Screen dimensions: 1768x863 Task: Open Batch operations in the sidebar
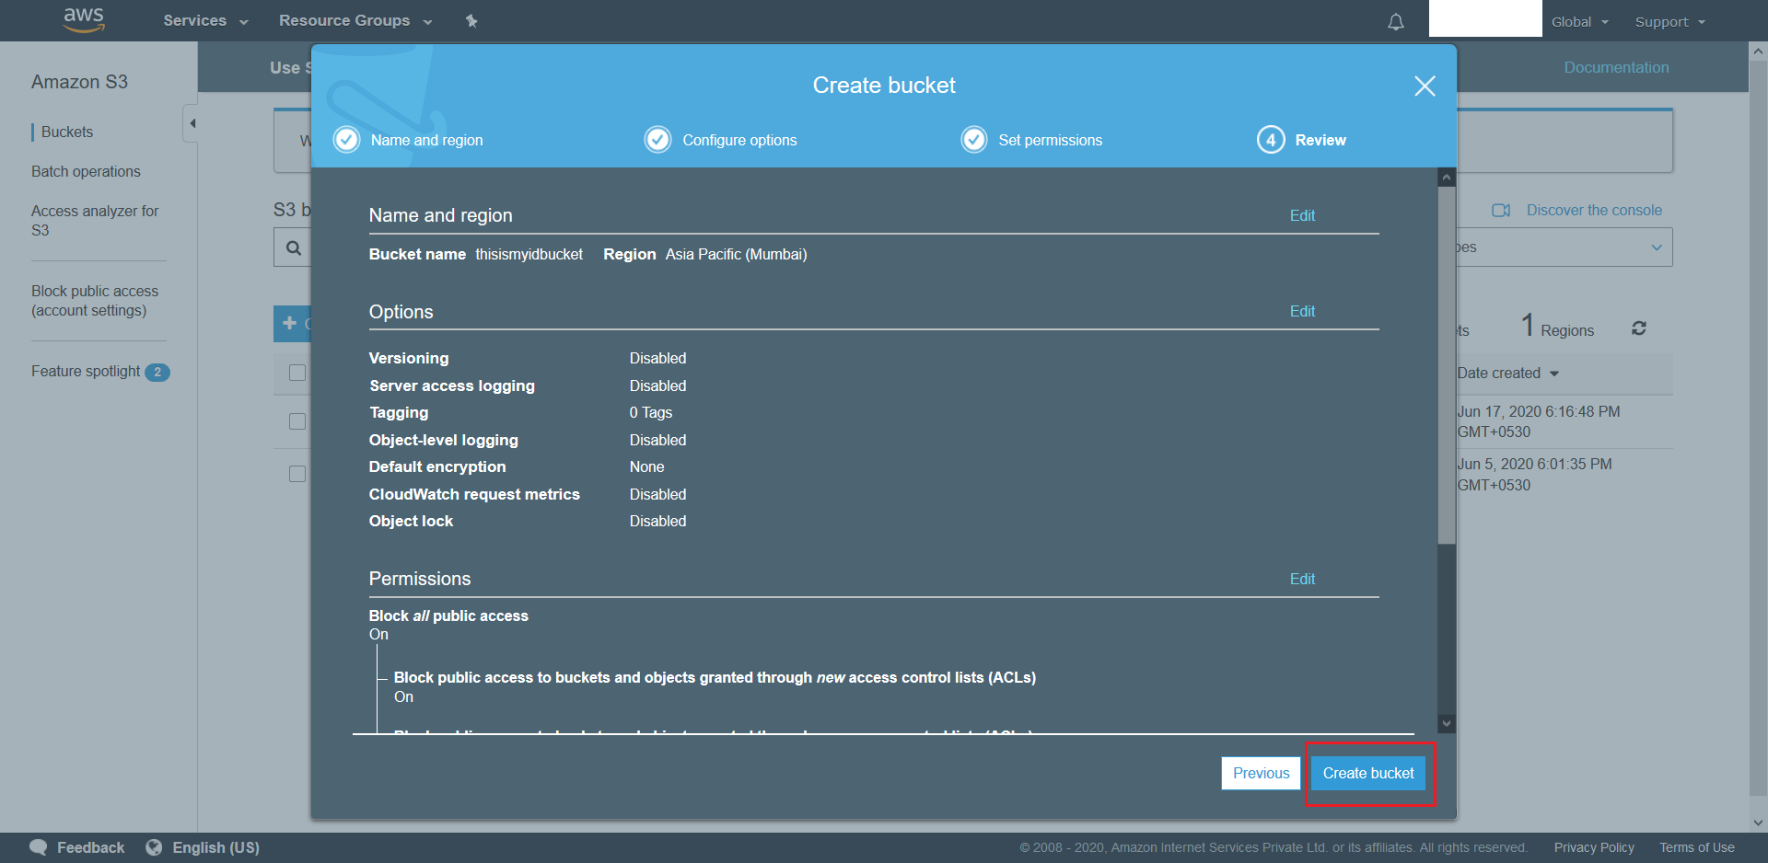[86, 171]
